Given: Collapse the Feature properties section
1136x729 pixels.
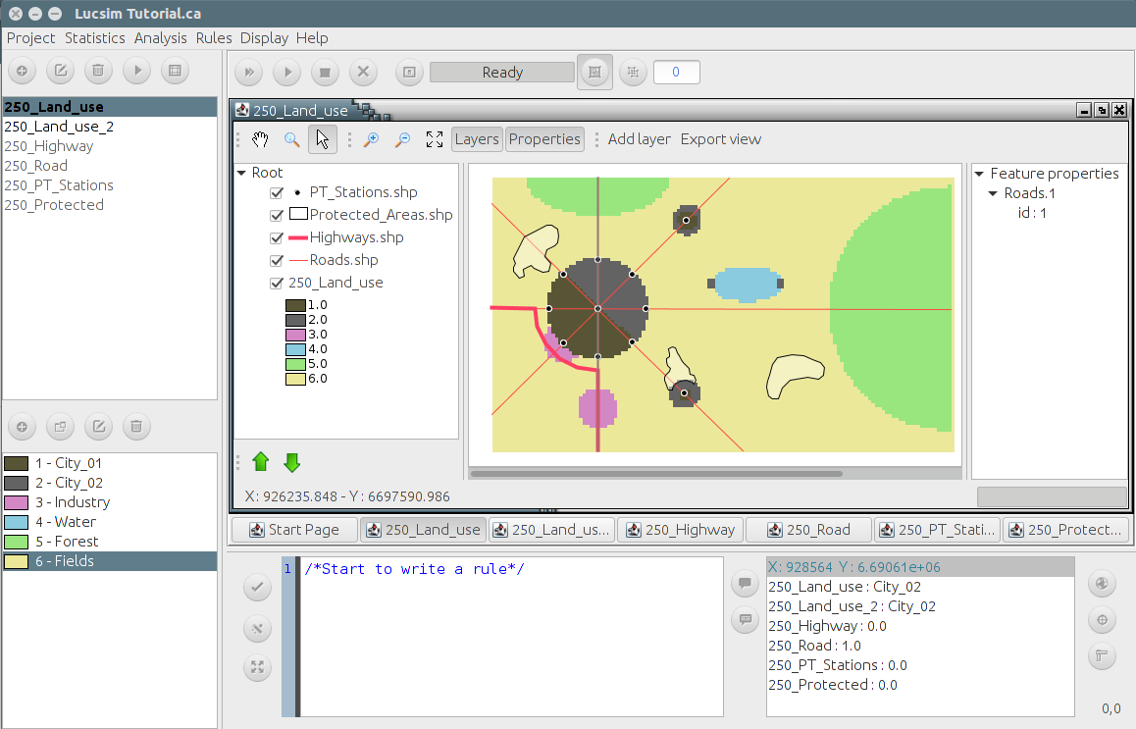Looking at the screenshot, I should click(977, 174).
